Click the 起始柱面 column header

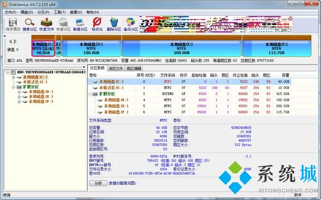tap(199, 75)
